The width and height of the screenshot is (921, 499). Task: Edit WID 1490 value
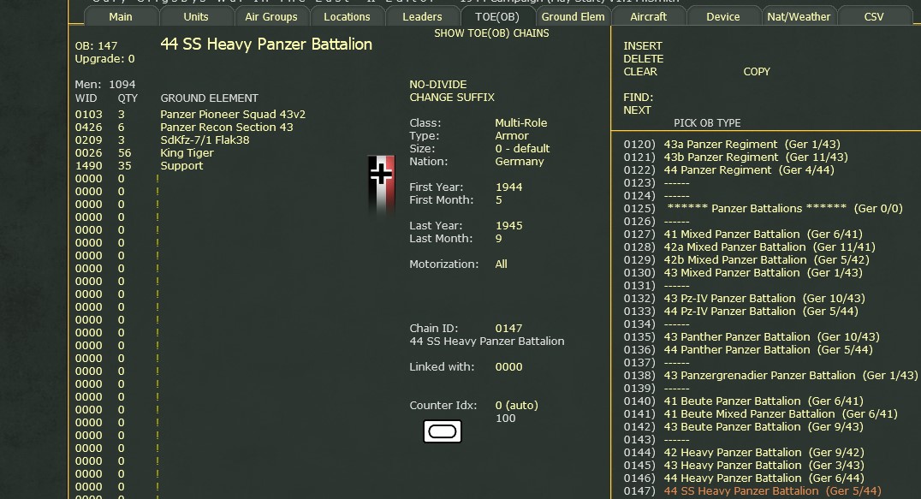(x=89, y=166)
